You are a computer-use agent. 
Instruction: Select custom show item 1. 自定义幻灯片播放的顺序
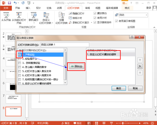pos(111,55)
